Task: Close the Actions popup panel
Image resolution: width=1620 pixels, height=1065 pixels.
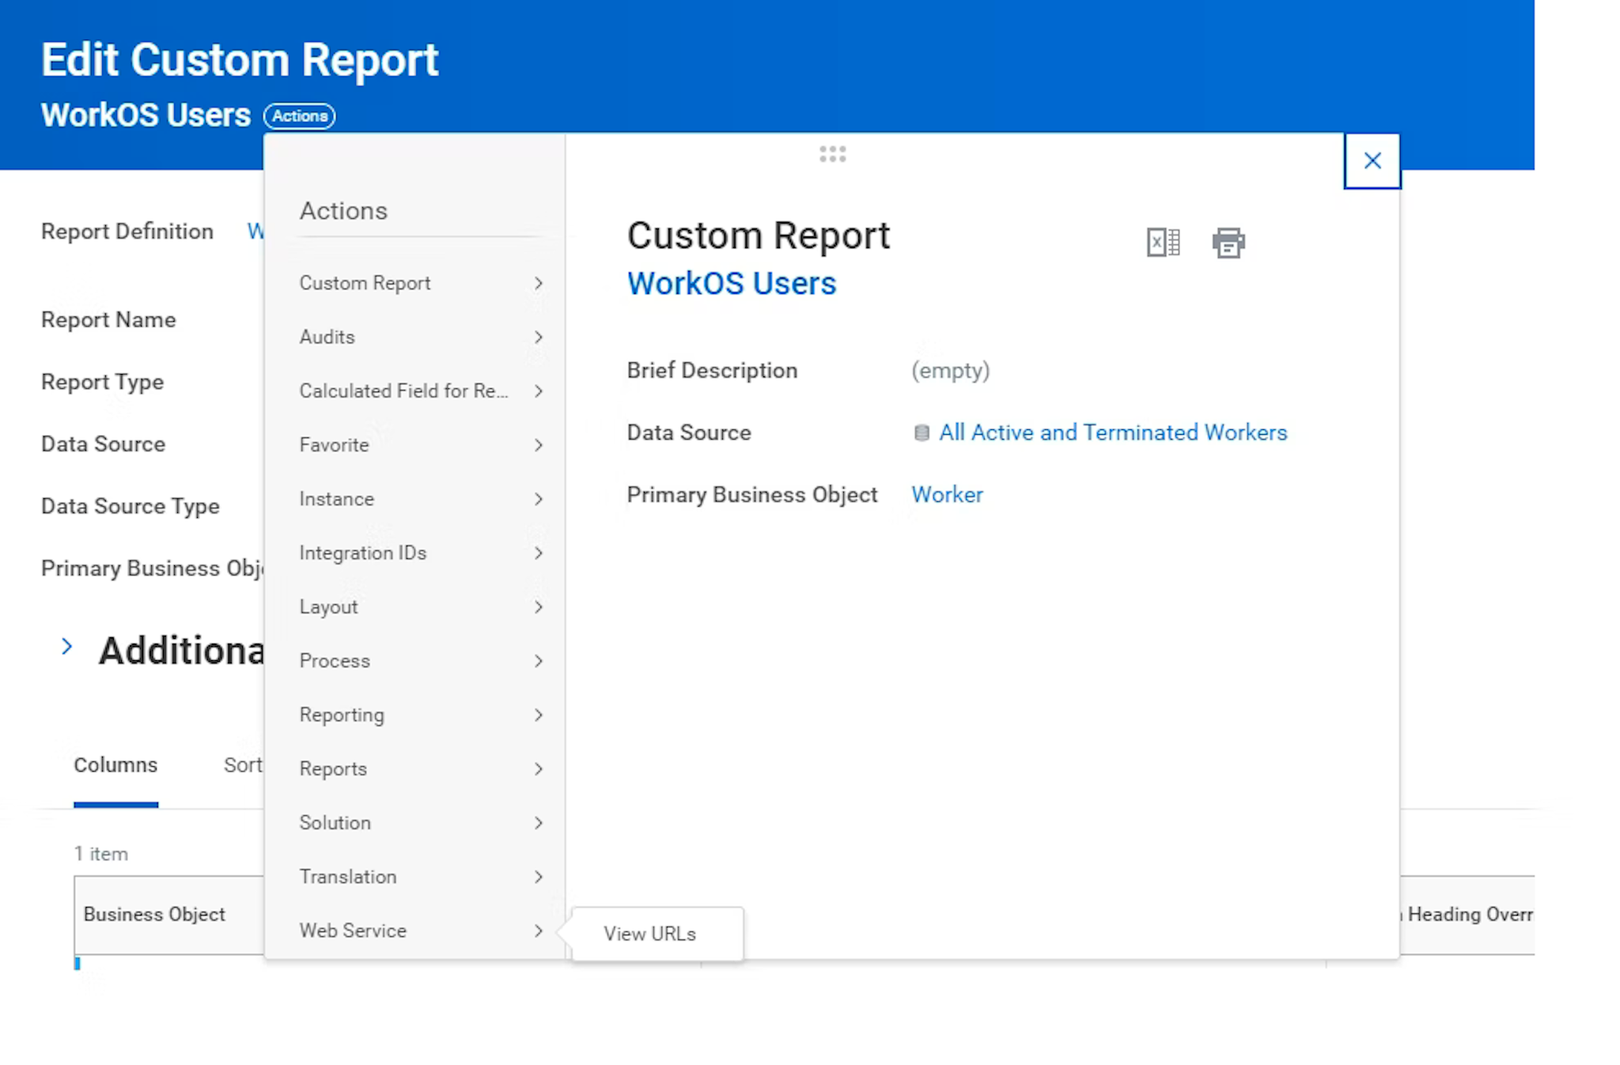Action: [x=1372, y=161]
